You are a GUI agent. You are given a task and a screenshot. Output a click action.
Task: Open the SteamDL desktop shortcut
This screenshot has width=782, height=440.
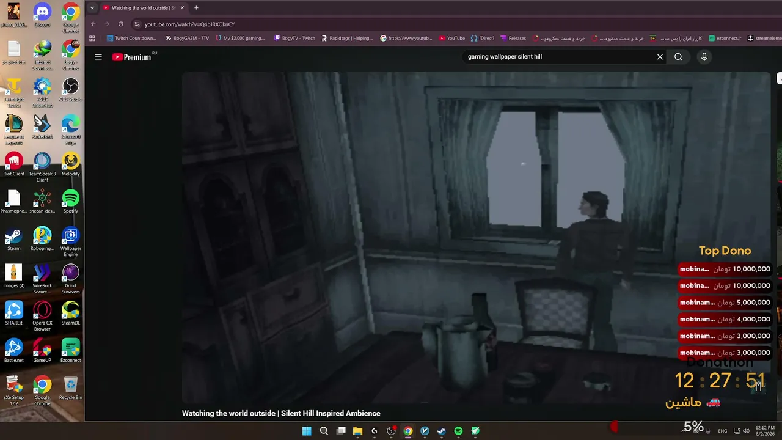click(x=71, y=313)
